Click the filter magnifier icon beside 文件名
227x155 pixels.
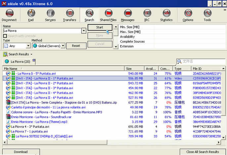tap(179, 61)
